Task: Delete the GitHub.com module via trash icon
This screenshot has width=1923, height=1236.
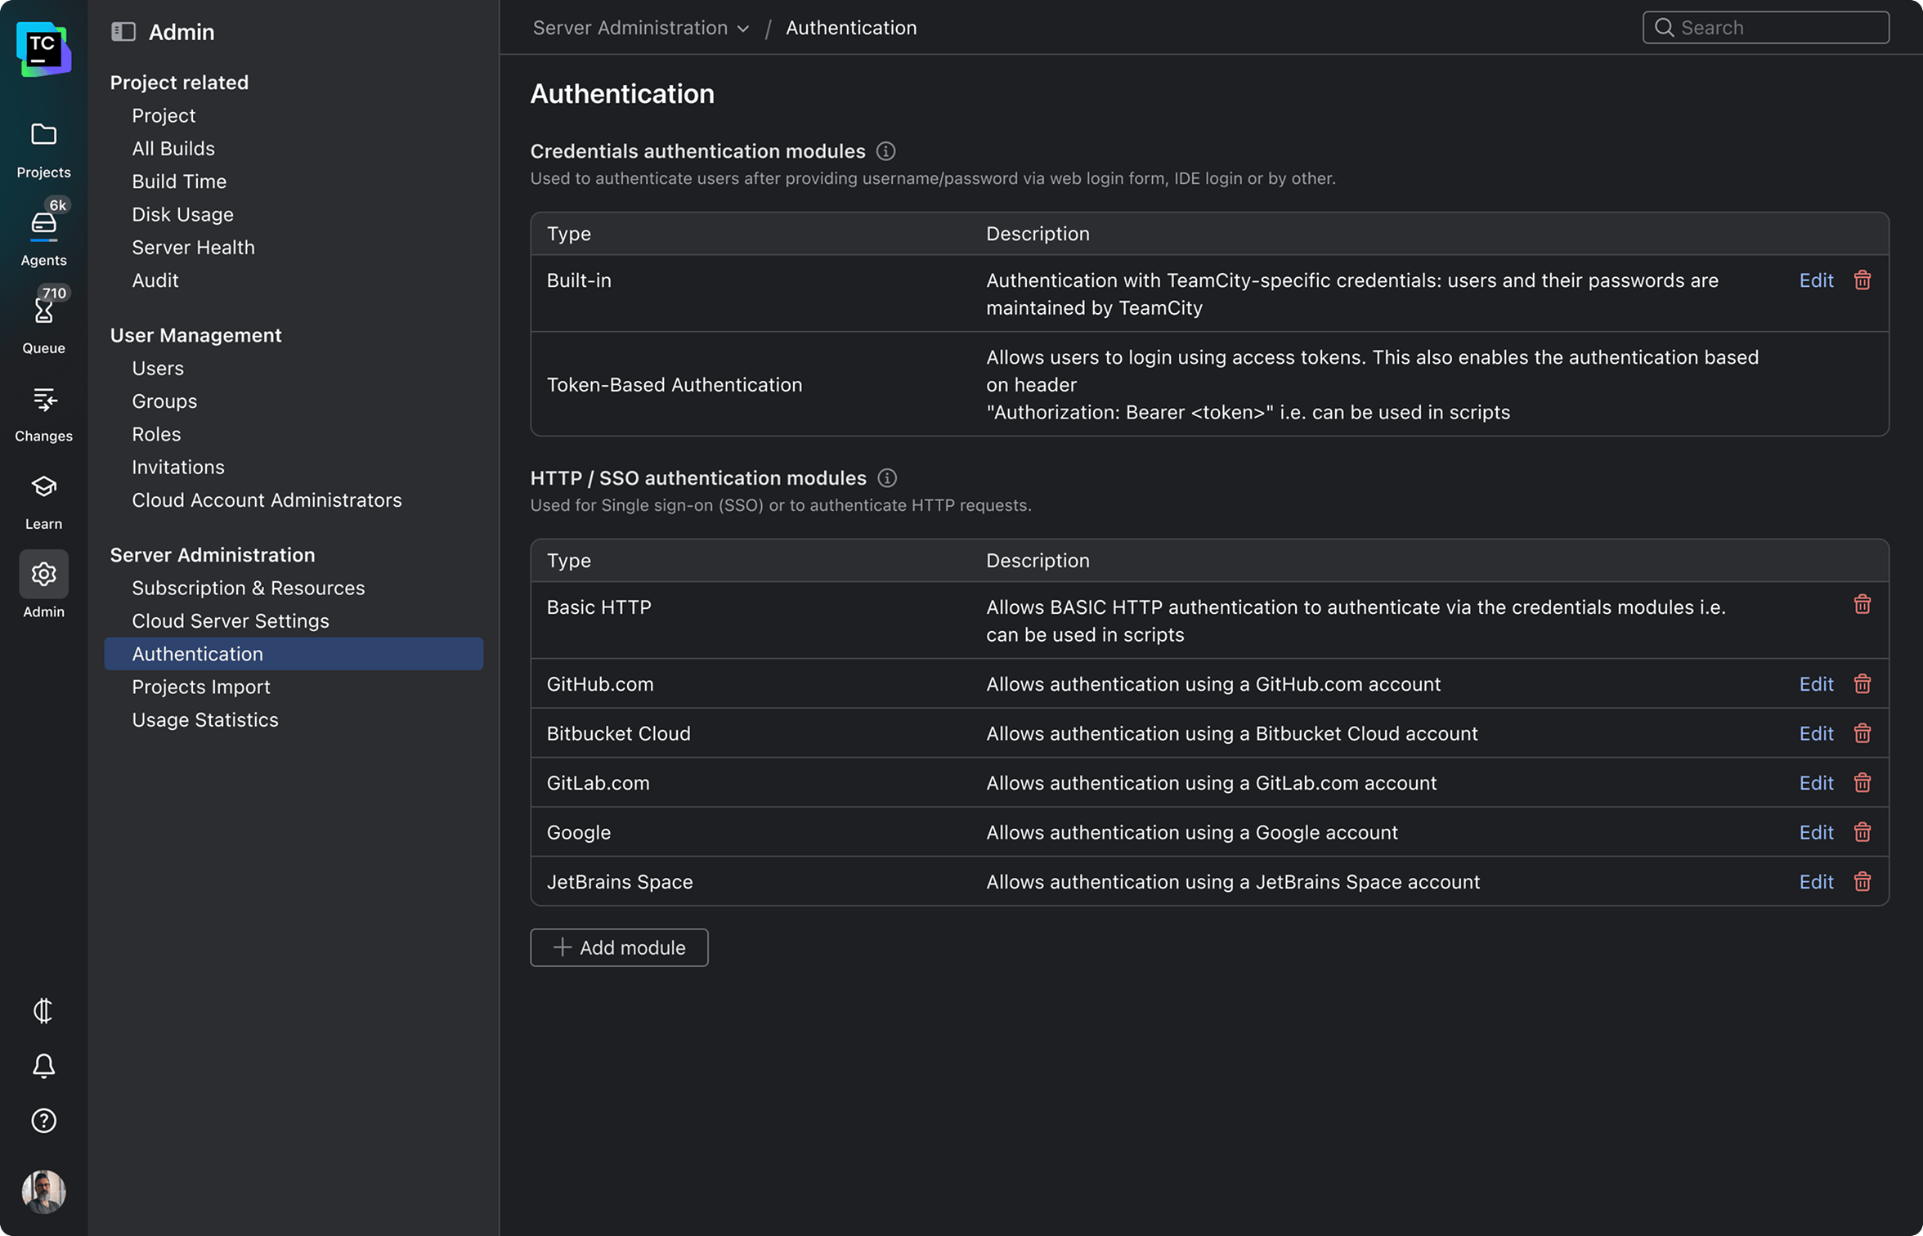Action: [x=1862, y=684]
